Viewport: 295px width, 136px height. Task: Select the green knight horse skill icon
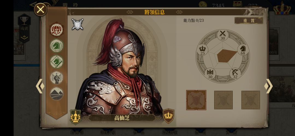(57, 46)
